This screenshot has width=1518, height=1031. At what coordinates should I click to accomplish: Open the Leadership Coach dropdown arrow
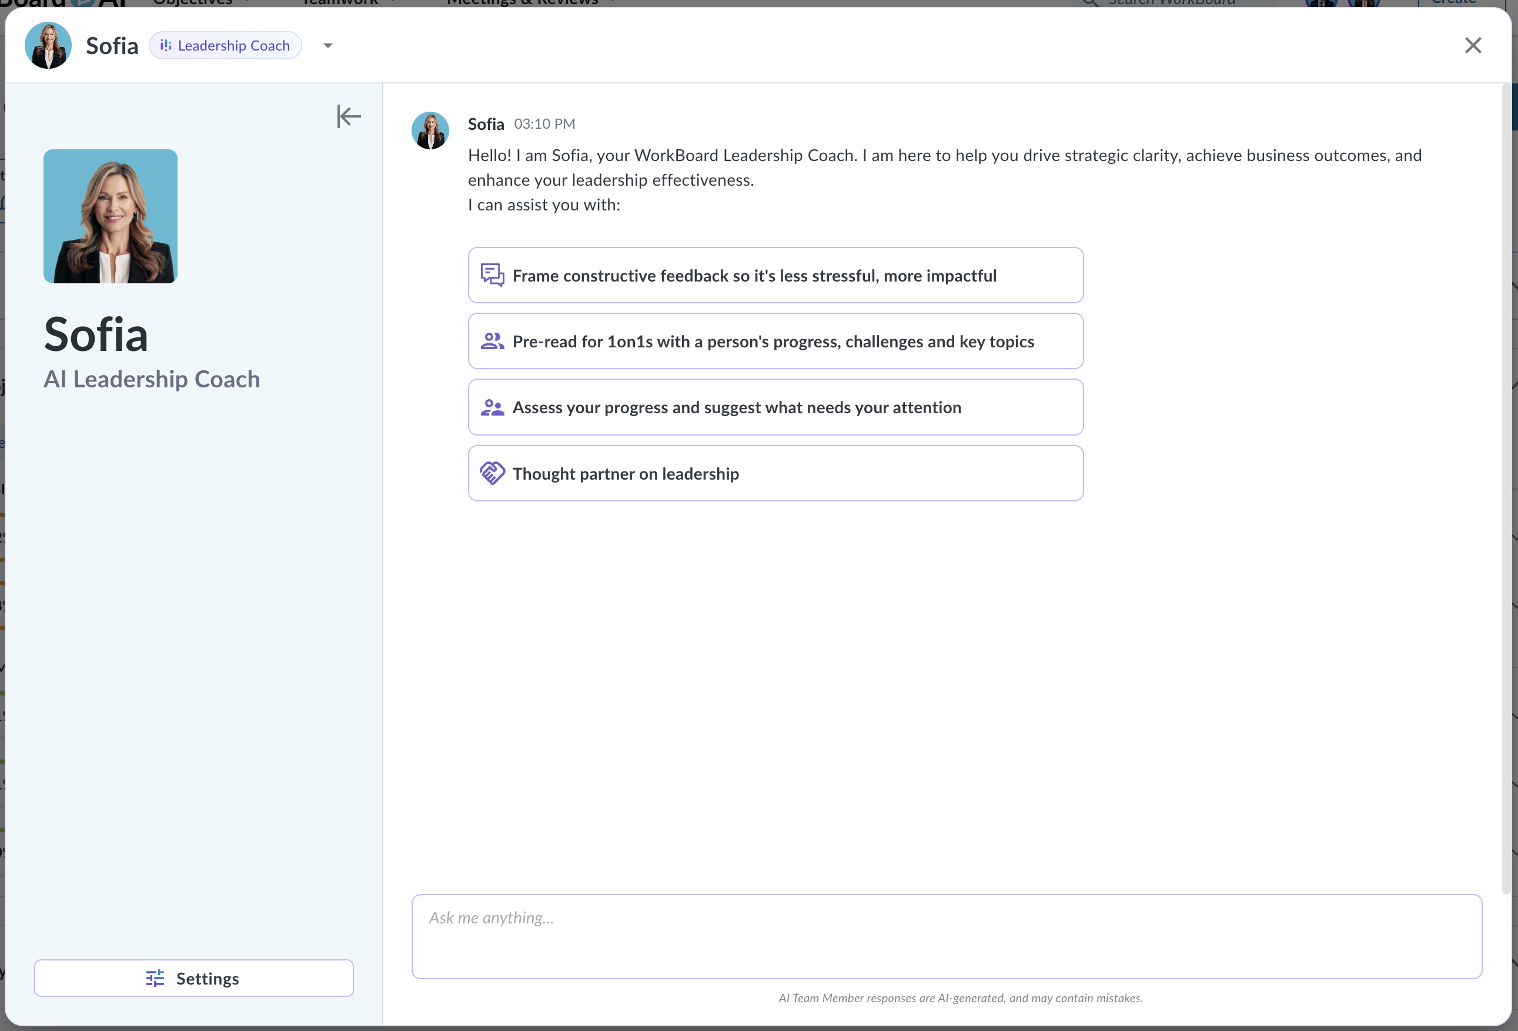pos(328,46)
